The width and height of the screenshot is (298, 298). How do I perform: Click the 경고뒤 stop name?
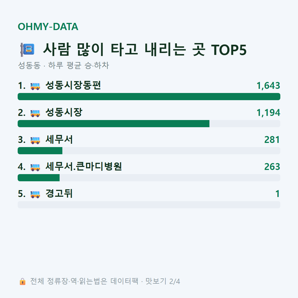[x=59, y=193]
